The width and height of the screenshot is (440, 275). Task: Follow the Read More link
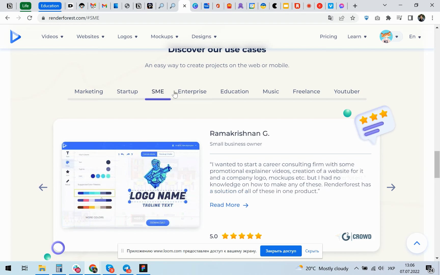[229, 205]
